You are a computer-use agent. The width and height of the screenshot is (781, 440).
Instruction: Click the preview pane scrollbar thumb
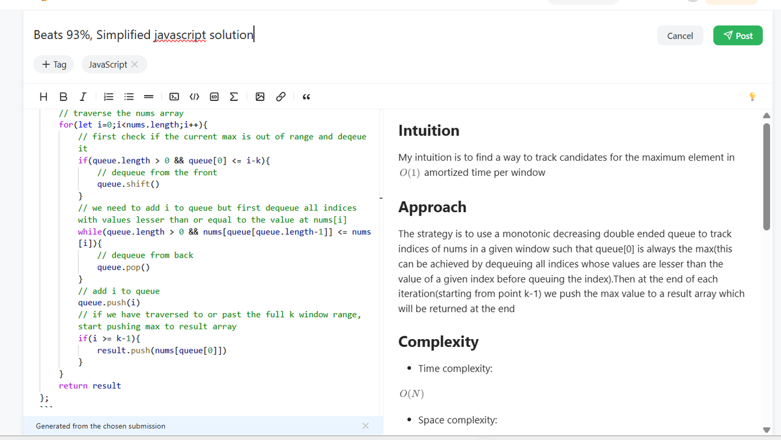click(767, 176)
